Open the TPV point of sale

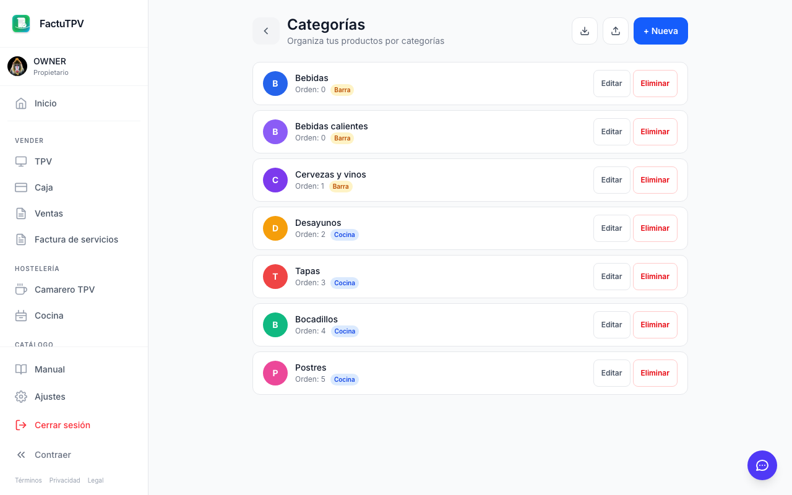click(x=74, y=161)
